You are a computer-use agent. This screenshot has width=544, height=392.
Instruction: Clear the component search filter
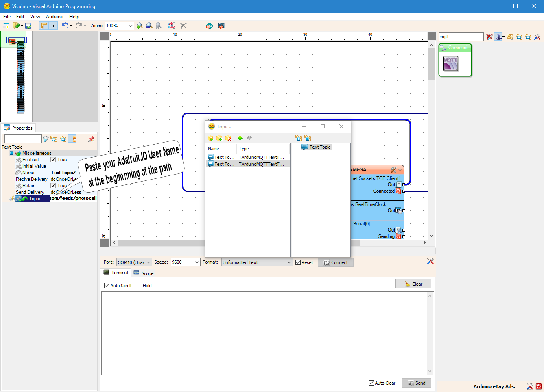[489, 37]
